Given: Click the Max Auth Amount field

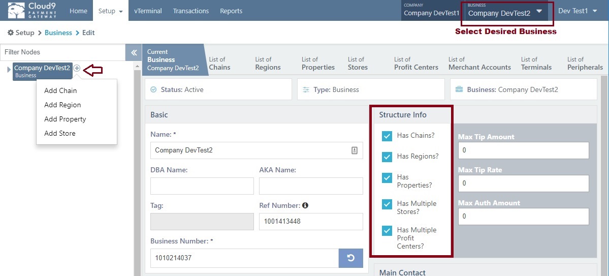Looking at the screenshot, I should (524, 216).
